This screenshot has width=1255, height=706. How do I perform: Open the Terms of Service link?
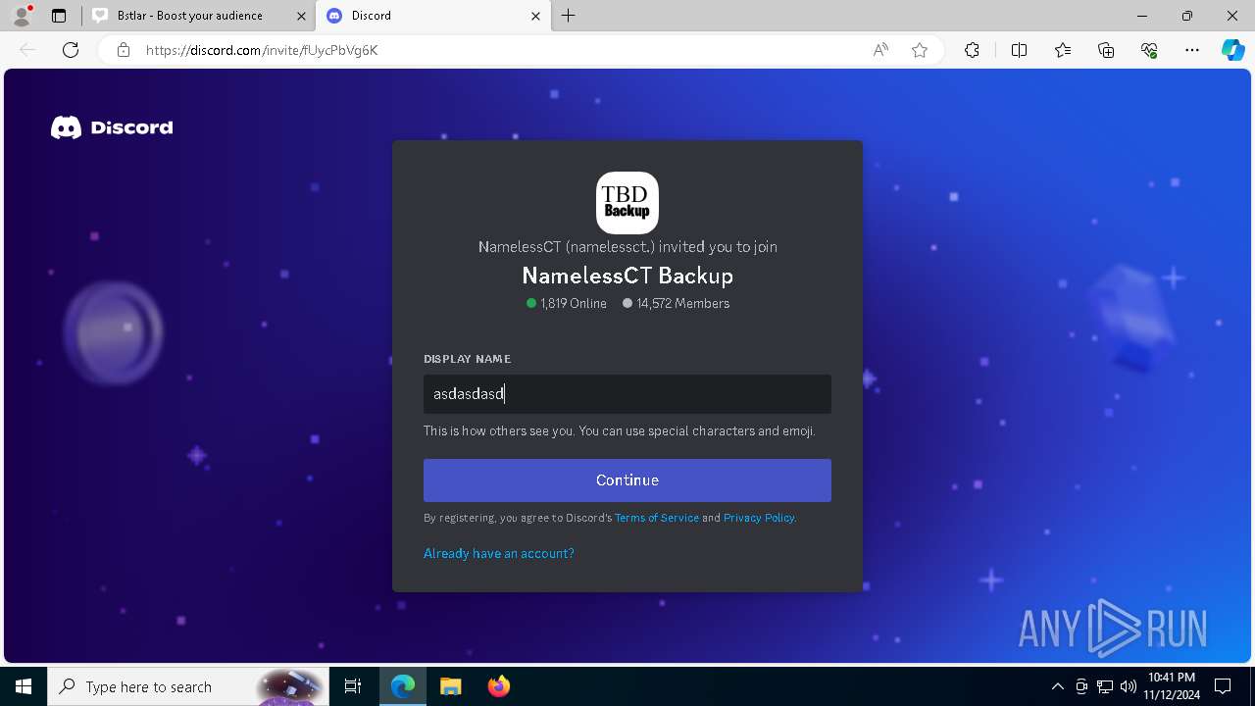(x=657, y=518)
